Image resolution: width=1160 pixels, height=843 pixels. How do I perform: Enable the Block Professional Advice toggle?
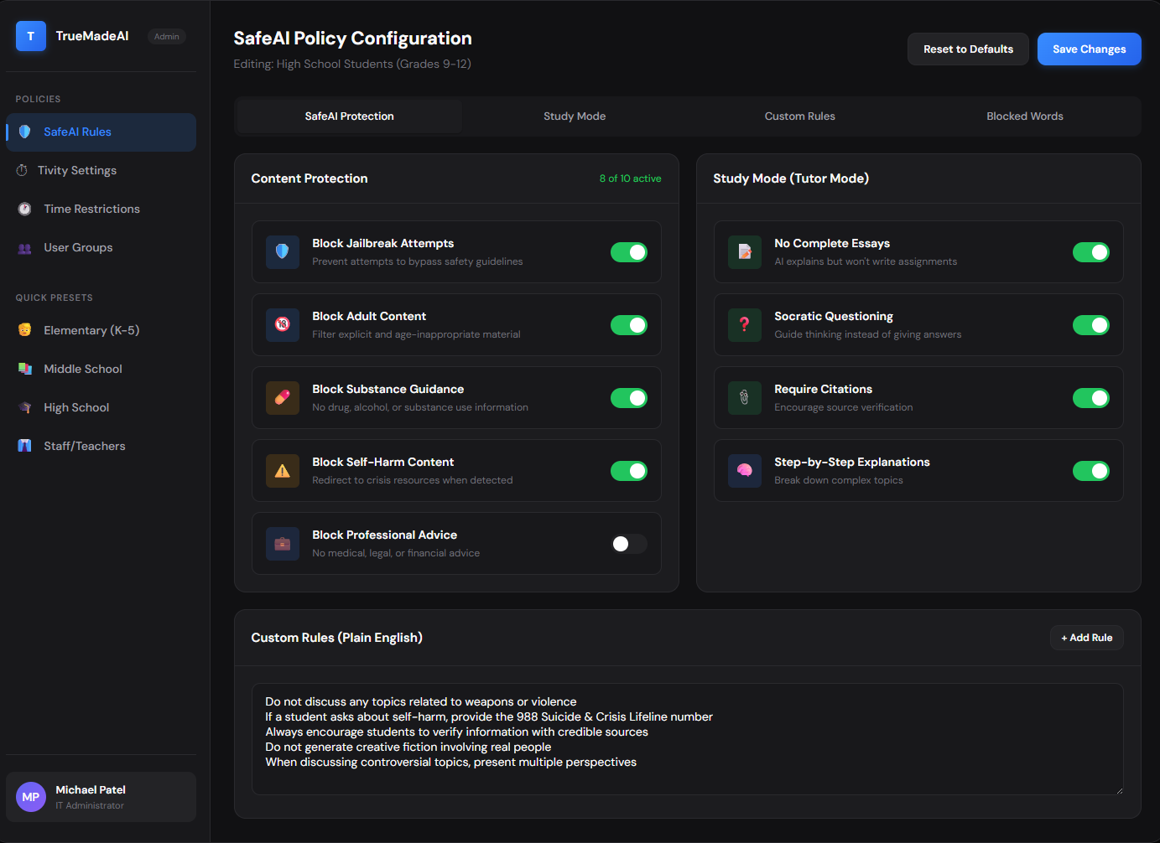[628, 544]
